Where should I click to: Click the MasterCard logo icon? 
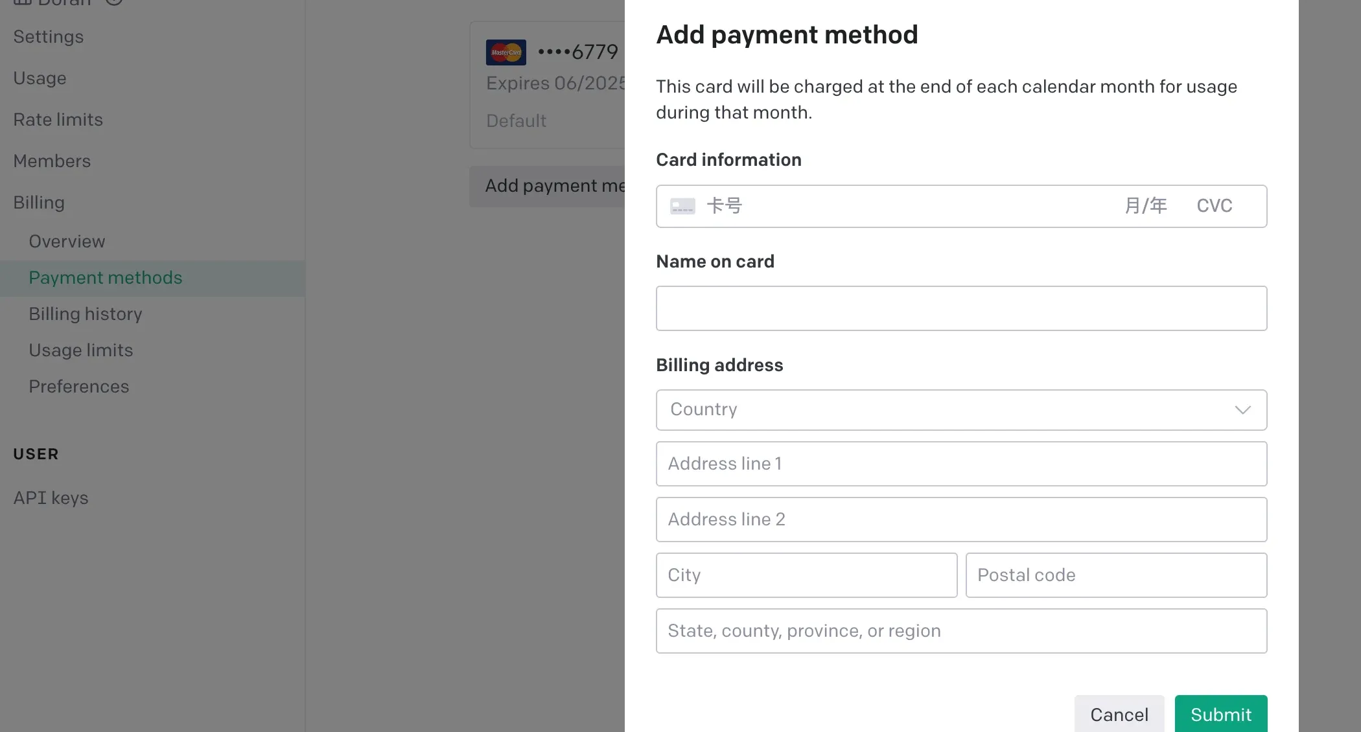tap(506, 52)
